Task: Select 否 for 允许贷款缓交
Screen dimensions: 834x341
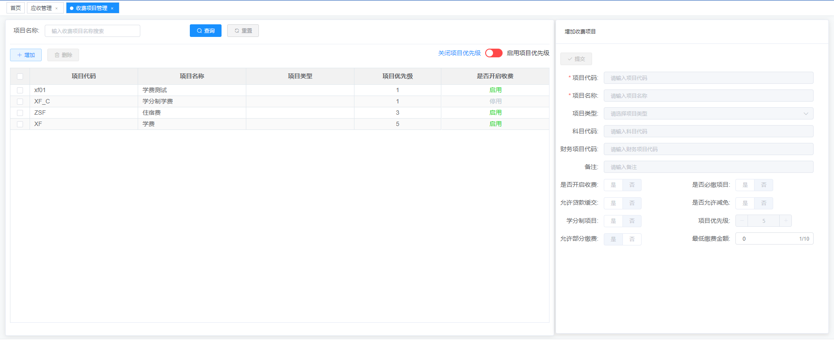Action: tap(632, 203)
